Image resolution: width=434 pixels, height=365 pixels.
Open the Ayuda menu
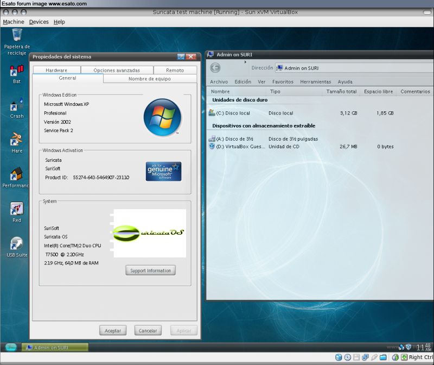[345, 82]
